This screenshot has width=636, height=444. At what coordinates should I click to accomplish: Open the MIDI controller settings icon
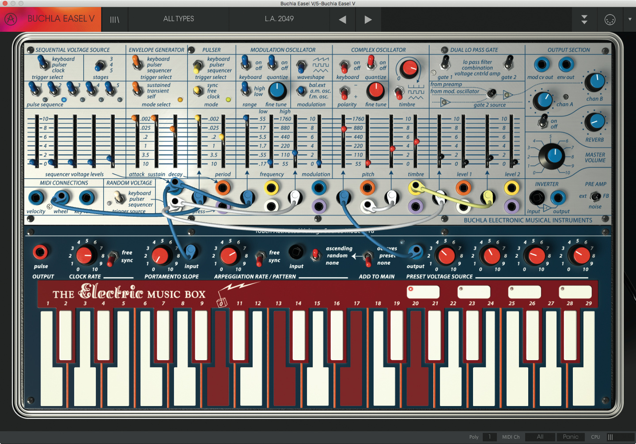point(610,19)
